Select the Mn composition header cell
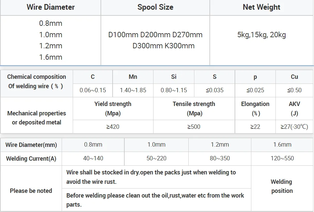This screenshot has width=314, height=212. [133, 77]
